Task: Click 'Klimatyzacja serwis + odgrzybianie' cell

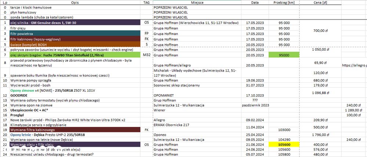Action: (75, 125)
